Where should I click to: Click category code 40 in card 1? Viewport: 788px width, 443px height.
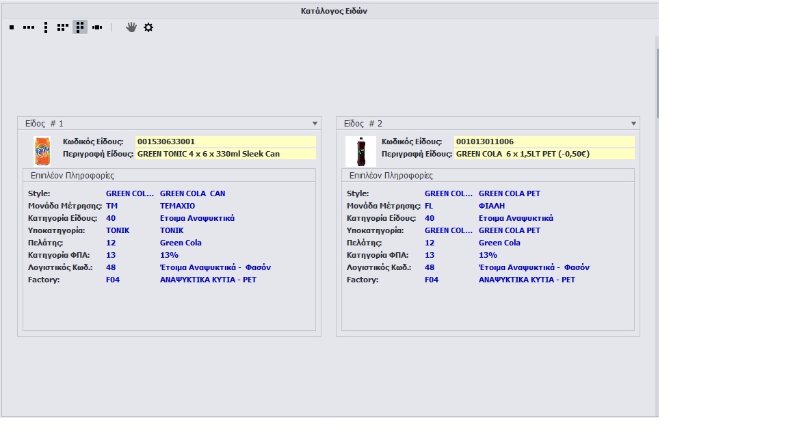(111, 218)
